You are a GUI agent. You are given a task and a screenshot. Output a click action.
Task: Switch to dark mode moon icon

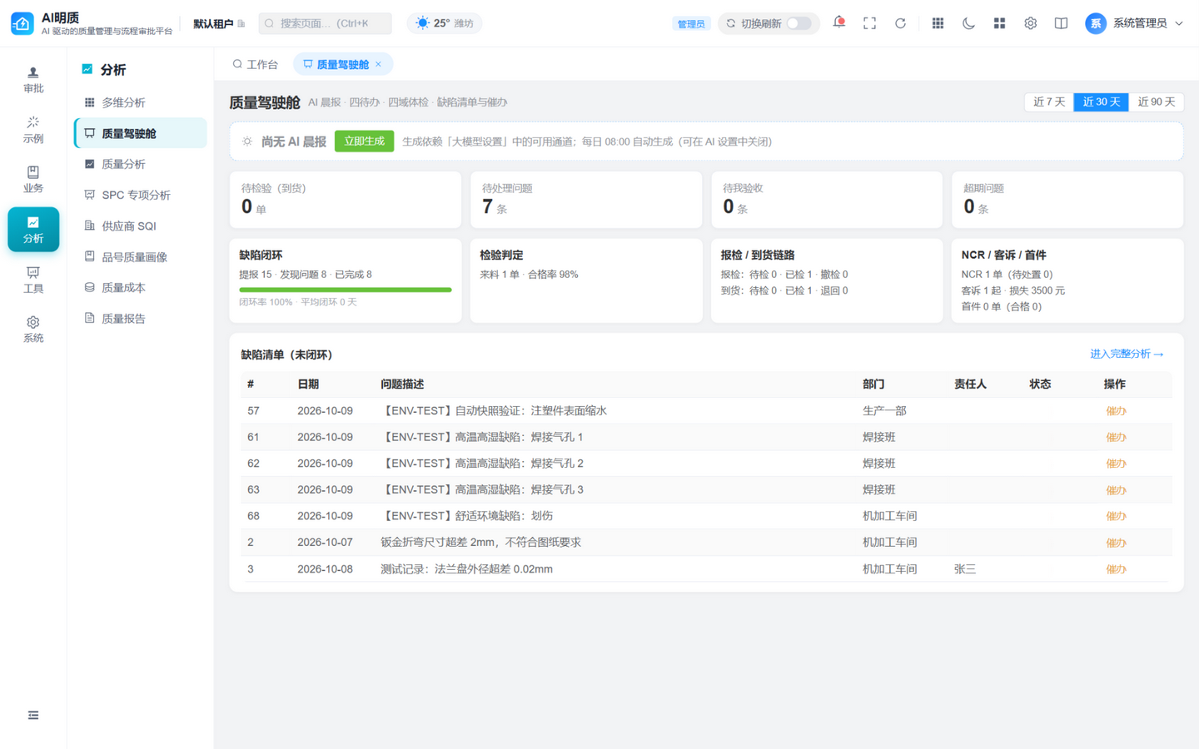point(968,23)
